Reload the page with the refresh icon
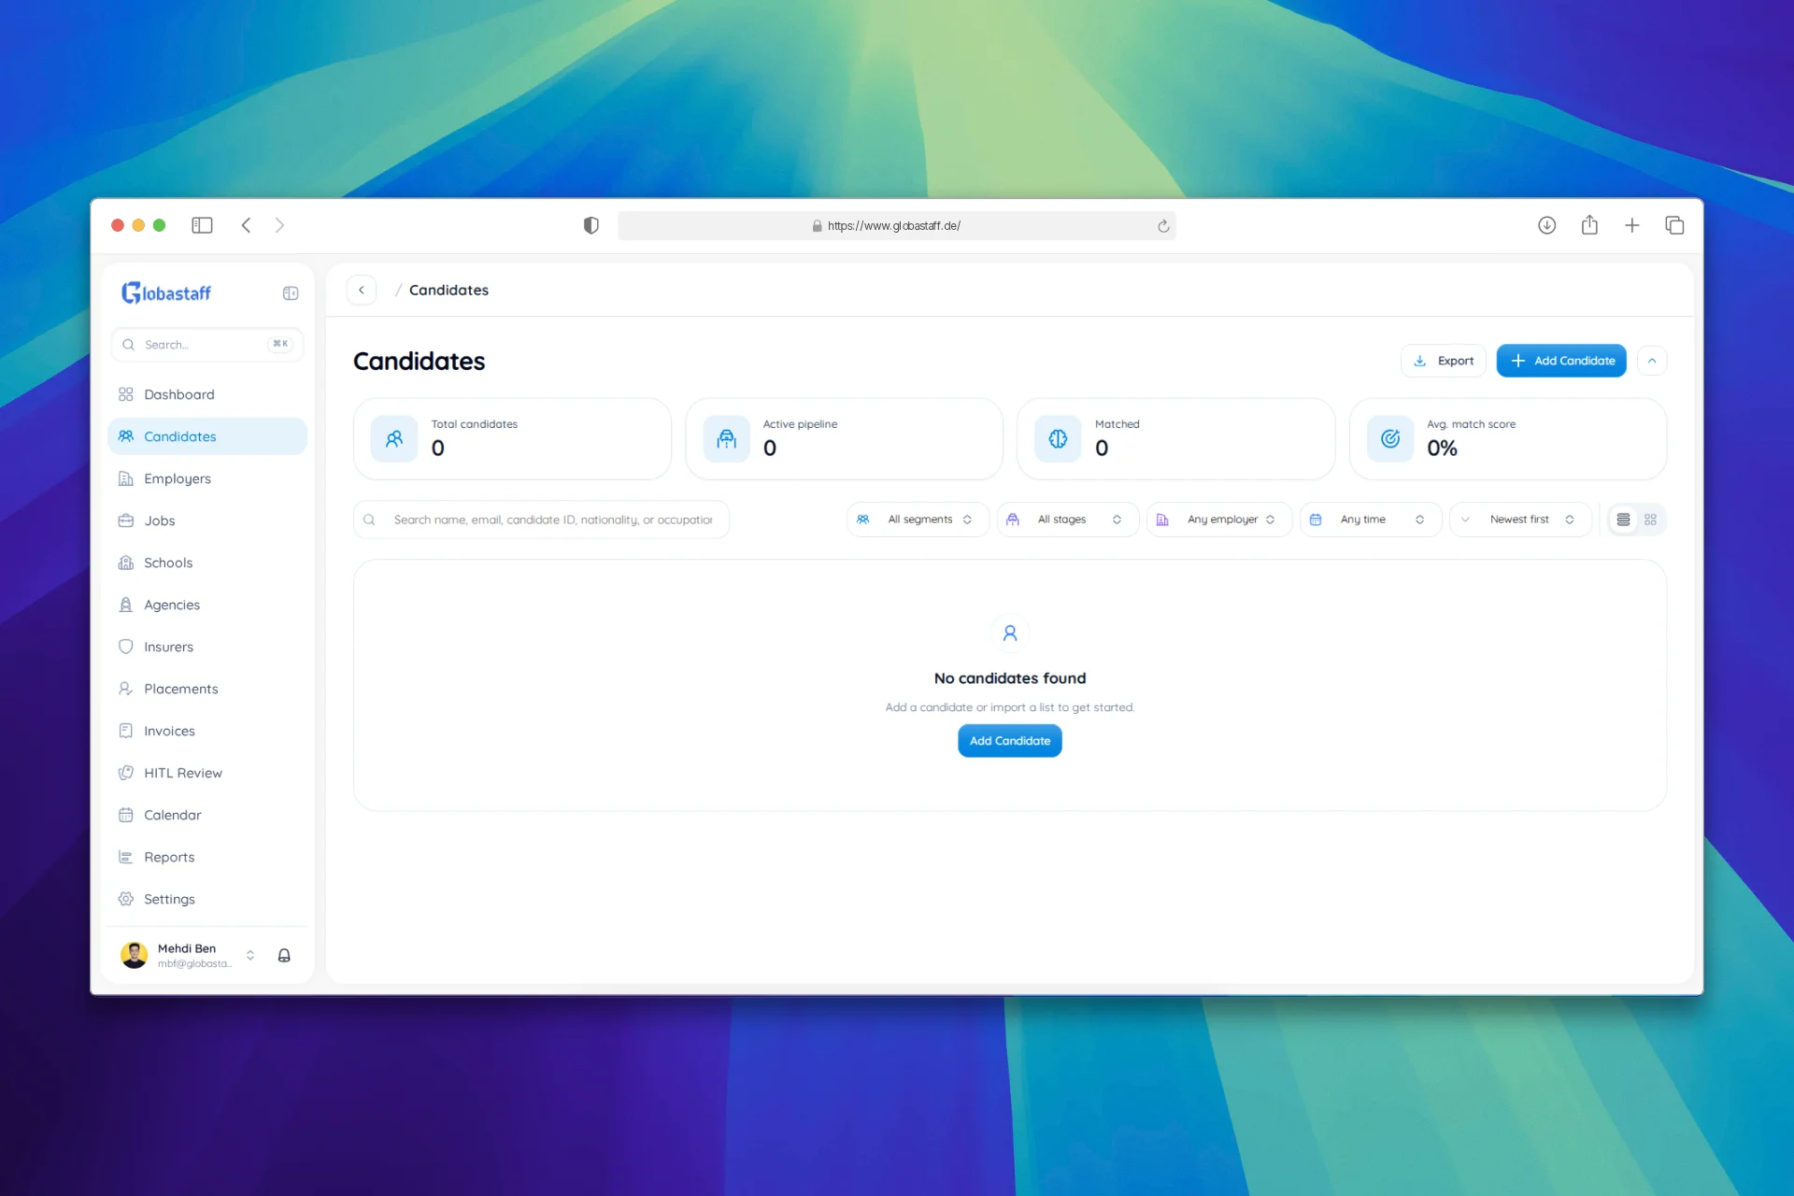Image resolution: width=1794 pixels, height=1196 pixels. pyautogui.click(x=1163, y=226)
